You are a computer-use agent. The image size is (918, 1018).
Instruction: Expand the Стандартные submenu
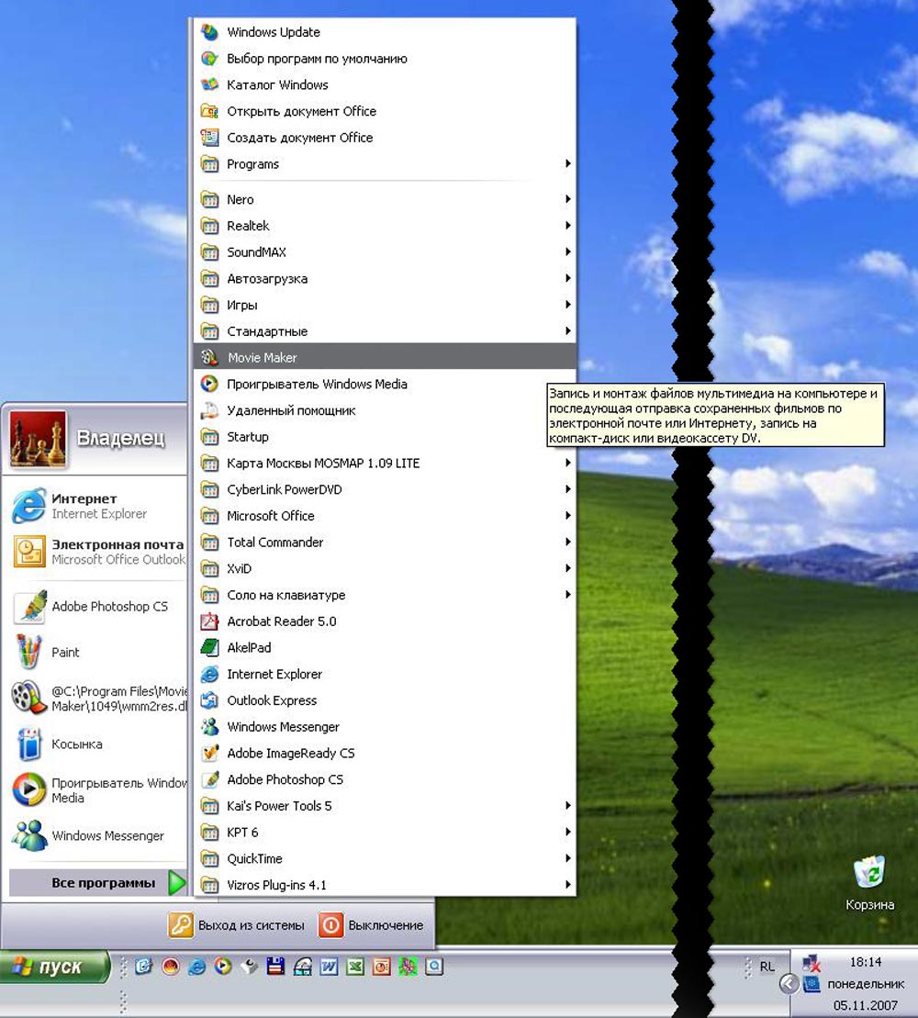tap(267, 331)
